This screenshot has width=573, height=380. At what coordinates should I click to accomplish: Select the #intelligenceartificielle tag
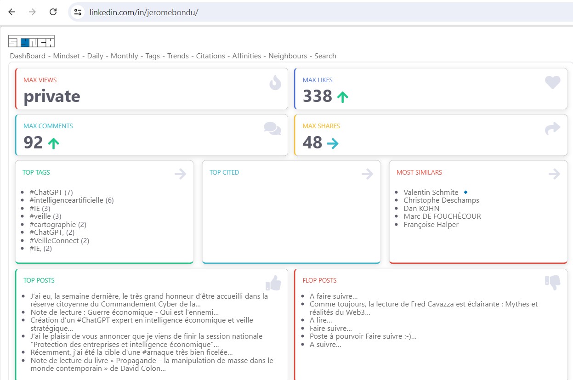click(71, 200)
